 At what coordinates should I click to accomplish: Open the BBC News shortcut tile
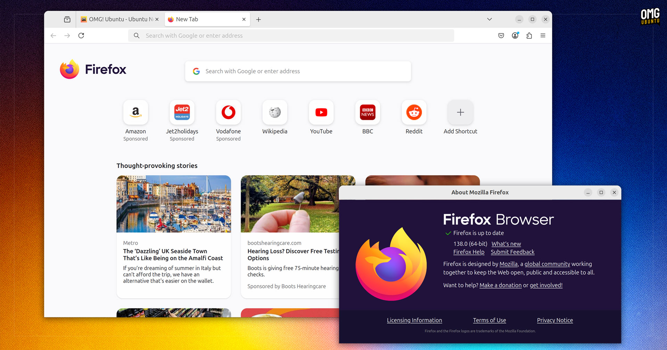[368, 112]
